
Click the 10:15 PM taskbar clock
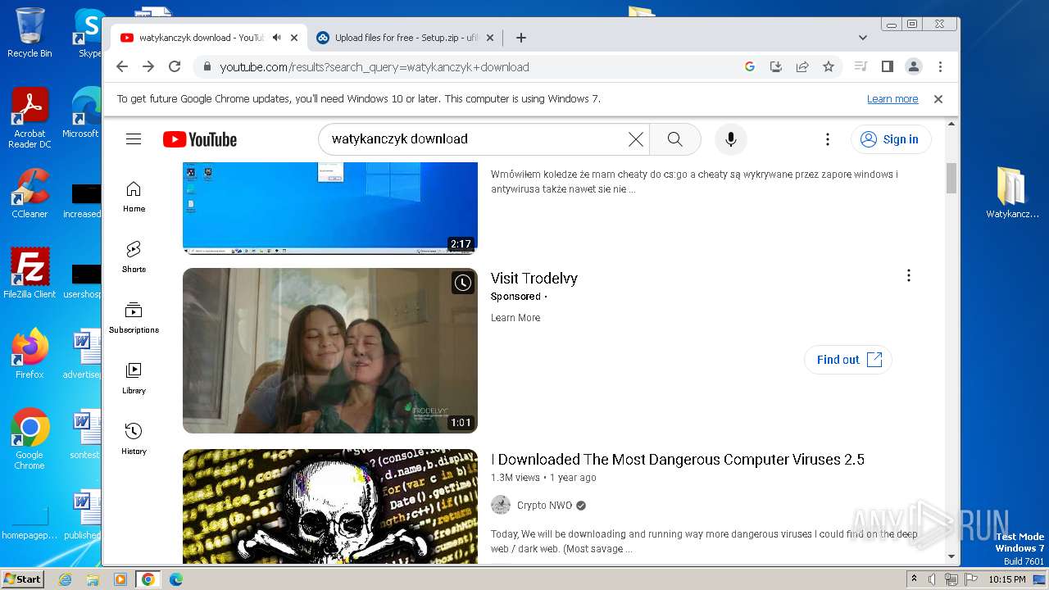coord(1006,579)
